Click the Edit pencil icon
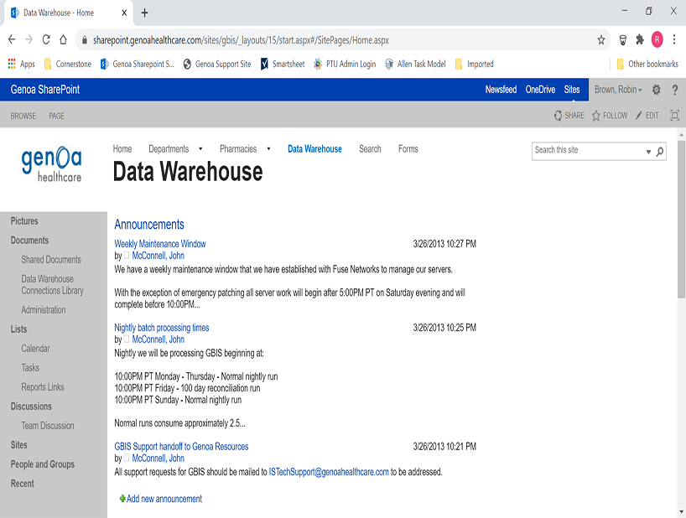Image resolution: width=686 pixels, height=518 pixels. (639, 116)
